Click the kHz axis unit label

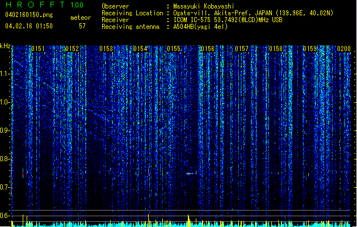click(x=5, y=46)
